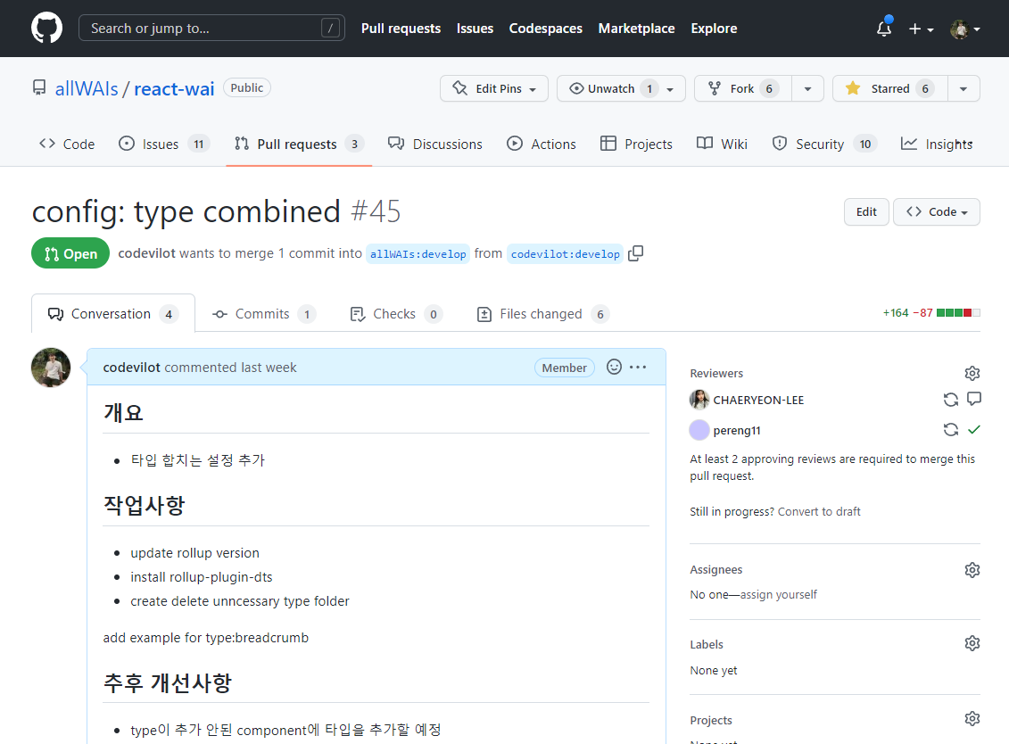Open Explore in top navigation
The height and width of the screenshot is (744, 1009).
[715, 29]
